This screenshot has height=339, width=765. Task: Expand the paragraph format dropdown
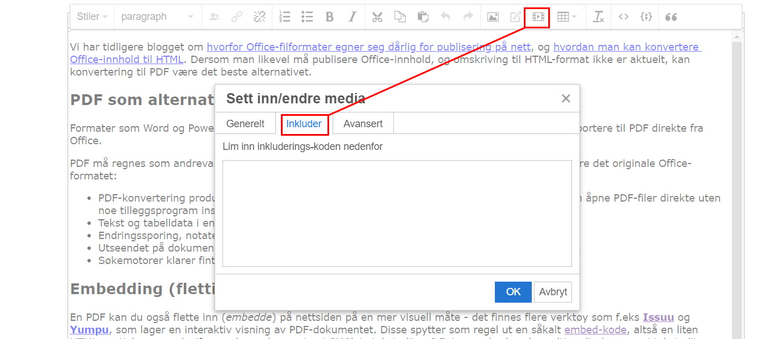click(x=157, y=17)
